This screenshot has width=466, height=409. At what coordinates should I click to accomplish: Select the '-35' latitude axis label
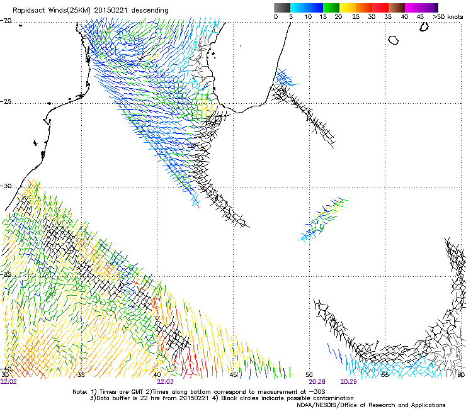click(6, 275)
